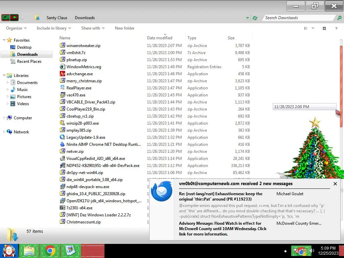Select the winzip28-p003.exe icon
344x258 pixels.
[62, 123]
